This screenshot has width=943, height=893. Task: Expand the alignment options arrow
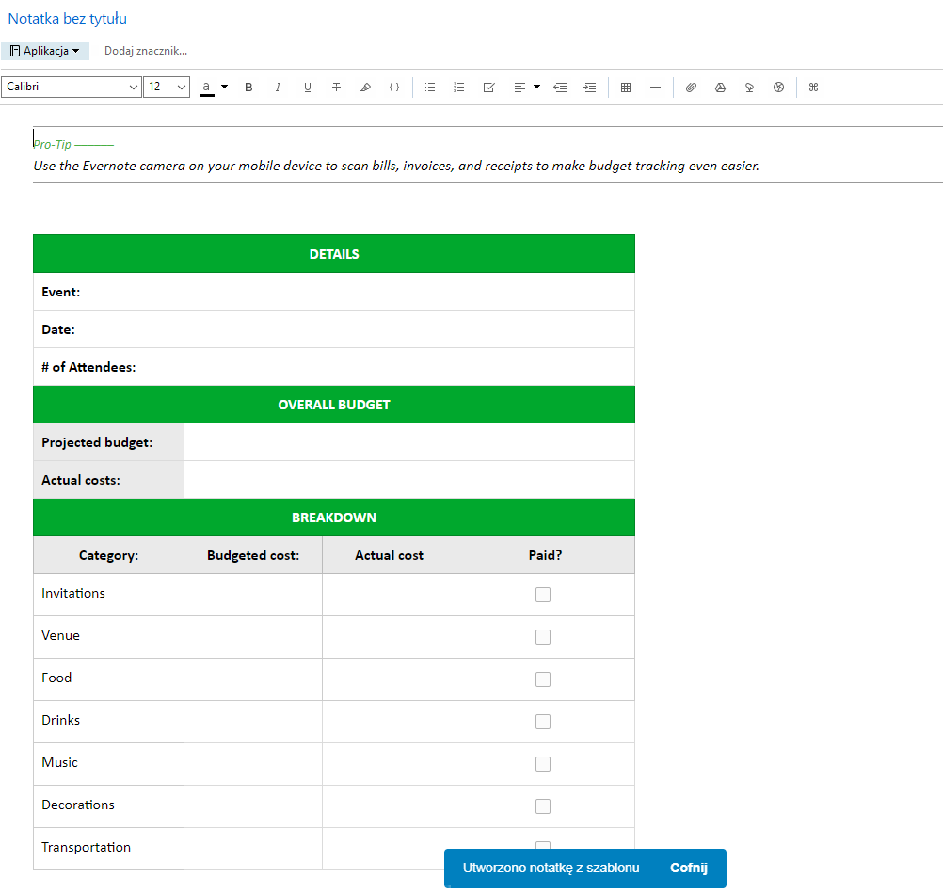(537, 87)
